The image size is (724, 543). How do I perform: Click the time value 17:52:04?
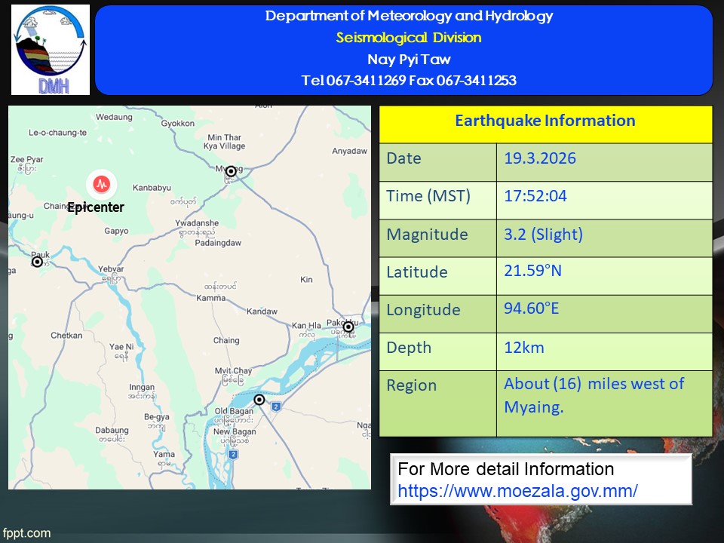click(535, 196)
